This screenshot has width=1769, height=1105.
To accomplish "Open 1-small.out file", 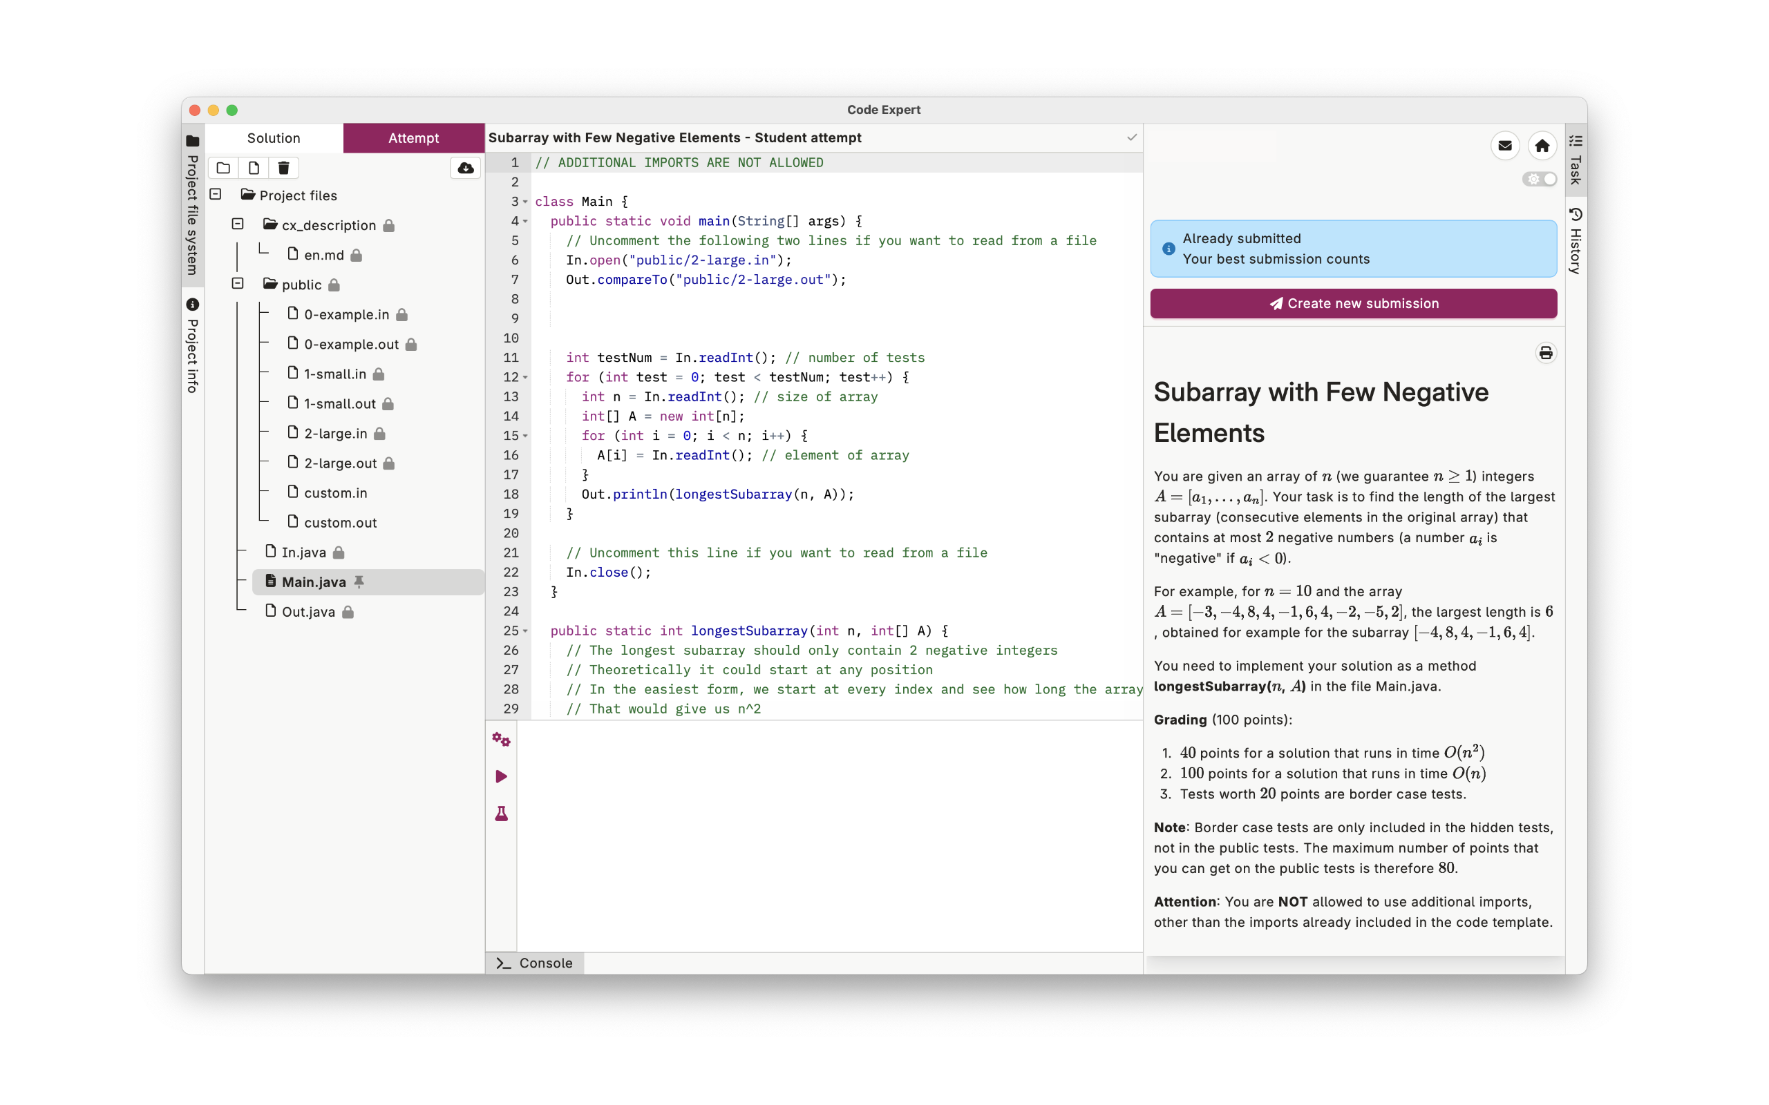I will pyautogui.click(x=340, y=403).
